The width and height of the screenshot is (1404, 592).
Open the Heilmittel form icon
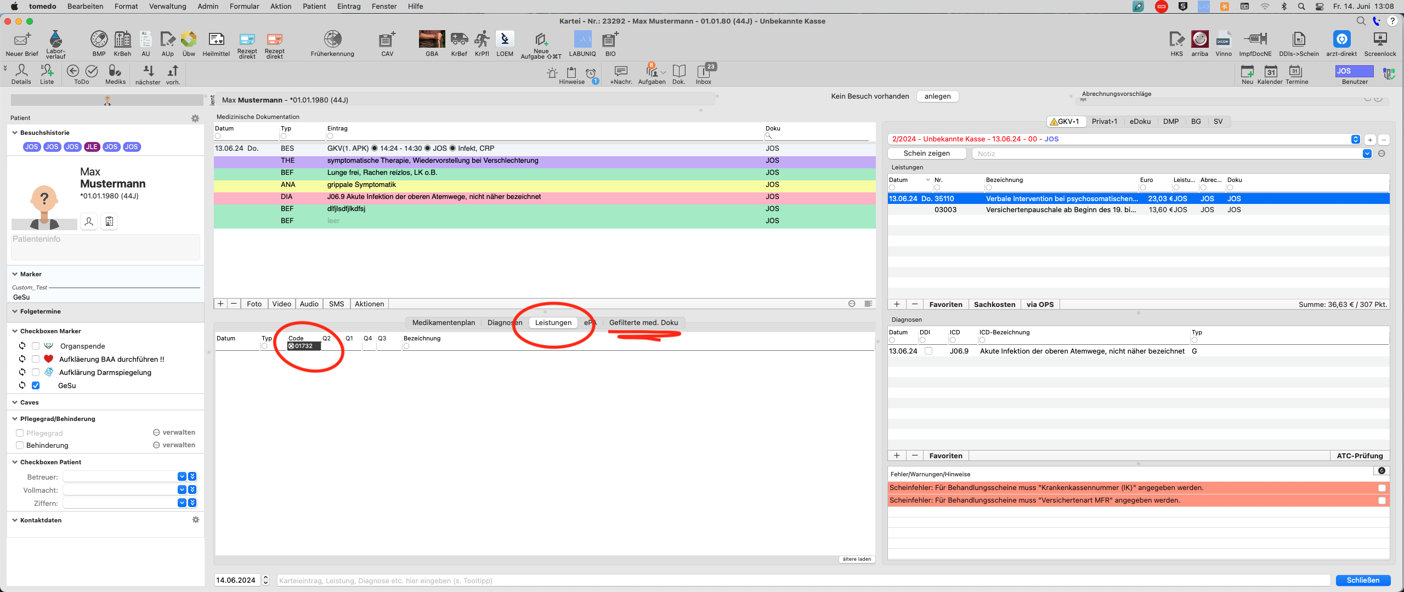tap(216, 44)
